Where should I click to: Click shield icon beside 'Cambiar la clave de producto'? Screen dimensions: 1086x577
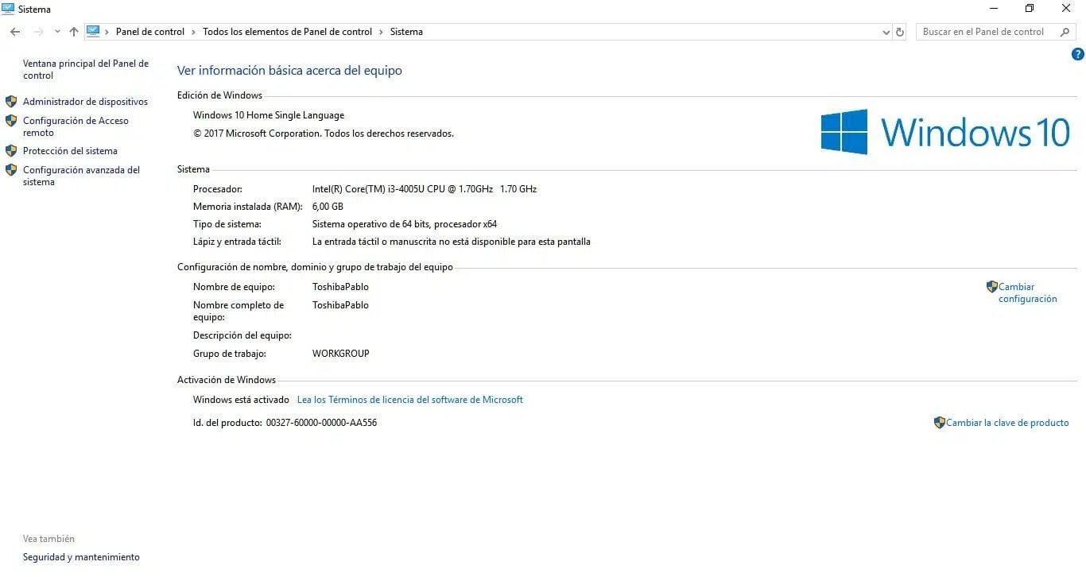(940, 423)
